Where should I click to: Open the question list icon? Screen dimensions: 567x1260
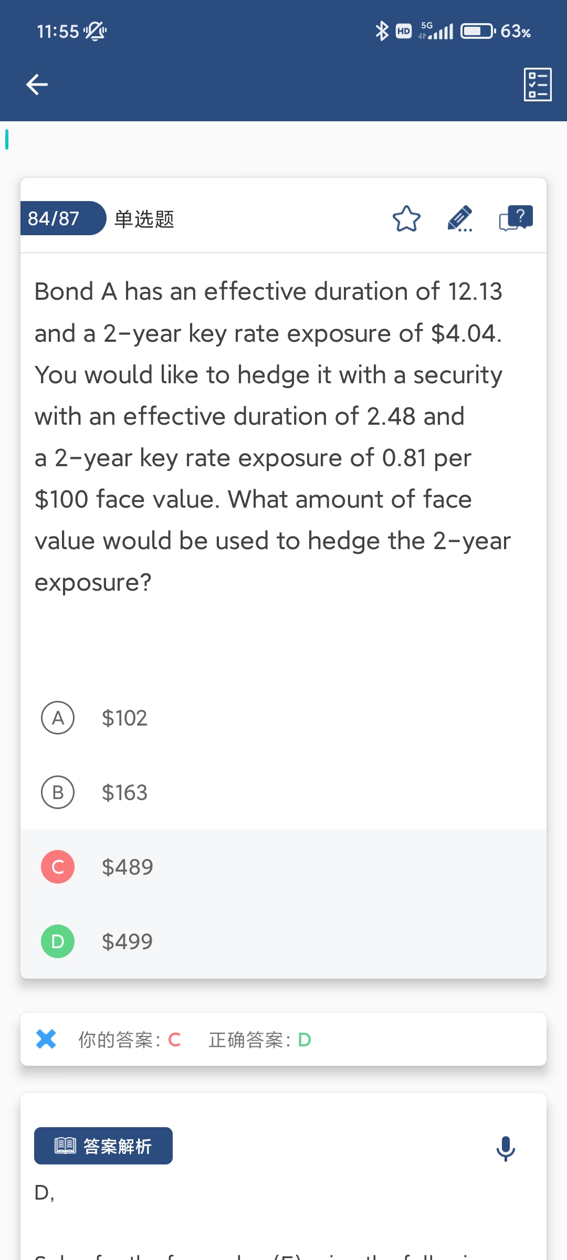point(538,85)
